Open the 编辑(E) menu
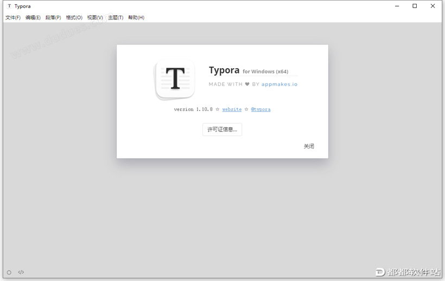 click(33, 17)
